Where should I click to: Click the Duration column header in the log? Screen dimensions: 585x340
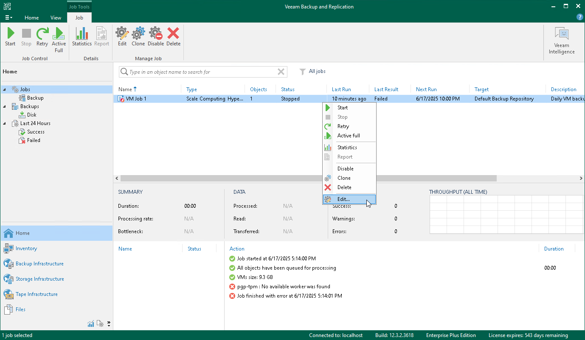point(554,249)
